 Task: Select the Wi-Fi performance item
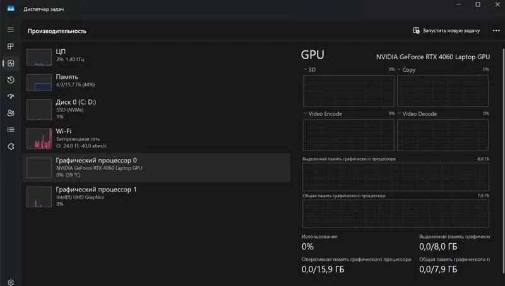(157, 139)
